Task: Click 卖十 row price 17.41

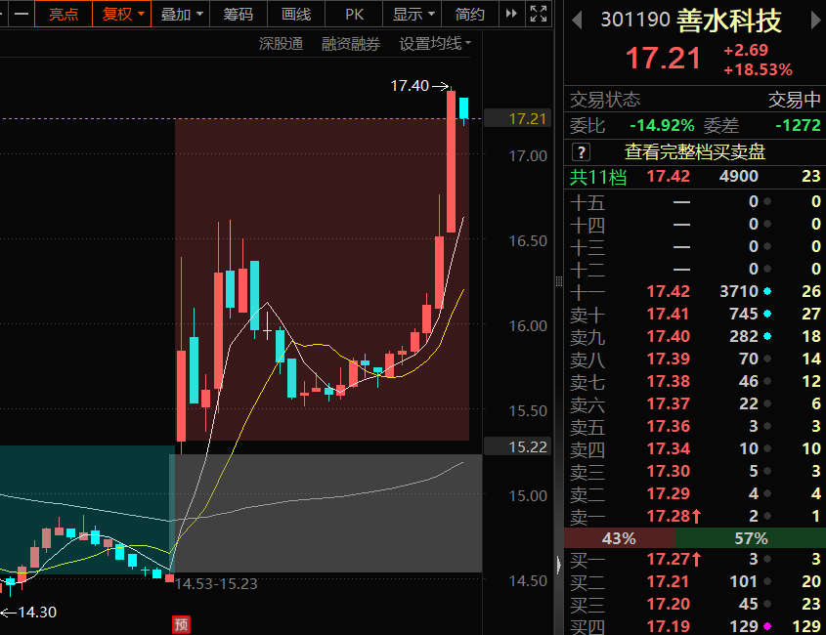Action: (x=668, y=314)
